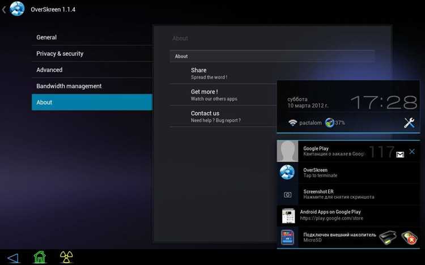Tap the eject storage icon with red X
The height and width of the screenshot is (265, 425).
[409, 238]
